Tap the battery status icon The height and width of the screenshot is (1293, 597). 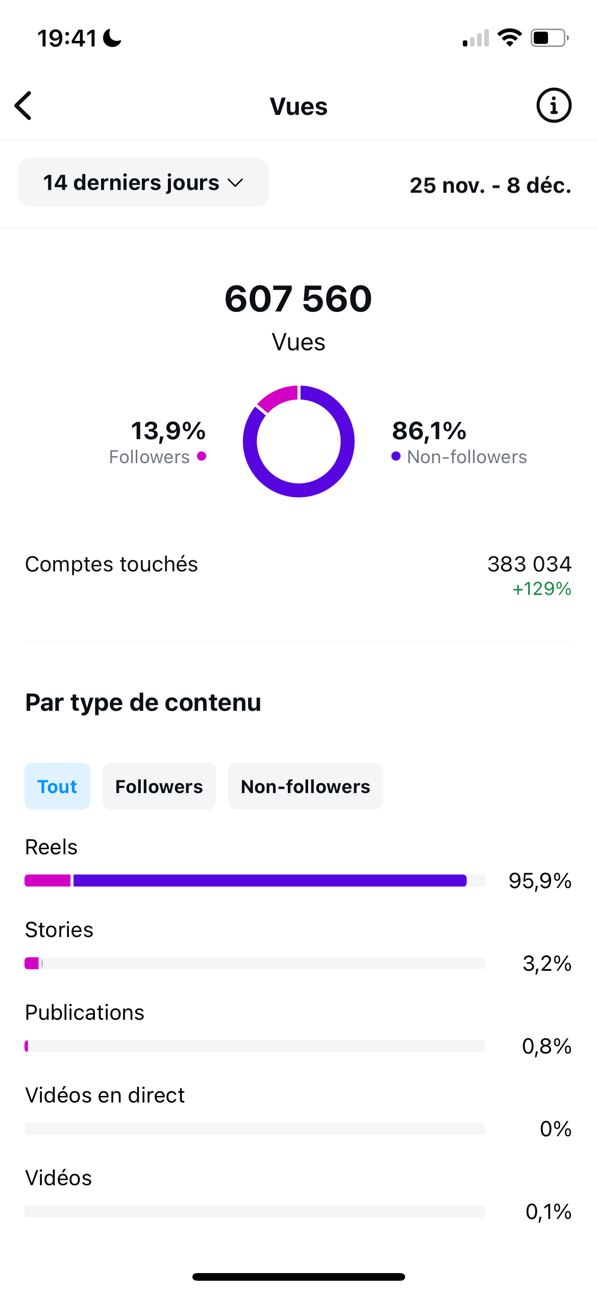click(549, 38)
